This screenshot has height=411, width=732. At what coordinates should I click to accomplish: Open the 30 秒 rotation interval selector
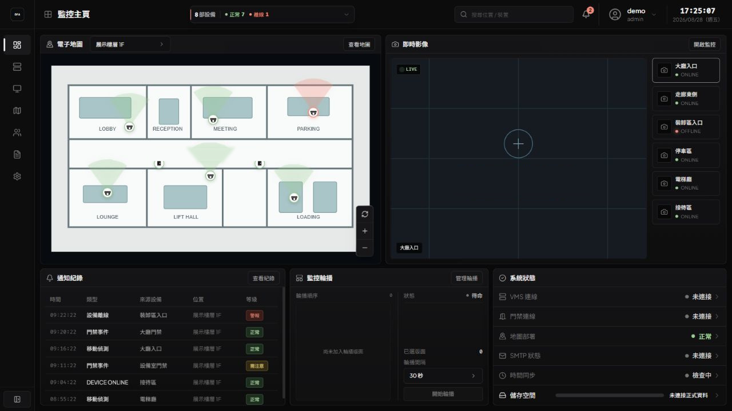[x=443, y=376]
